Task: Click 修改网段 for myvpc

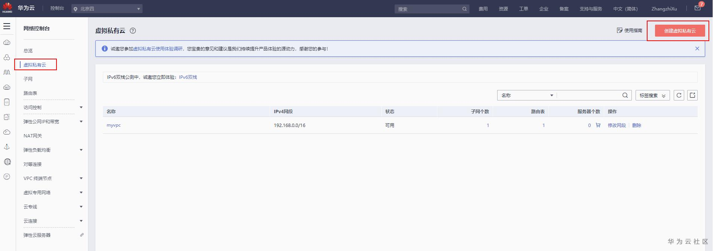Action: coord(617,125)
